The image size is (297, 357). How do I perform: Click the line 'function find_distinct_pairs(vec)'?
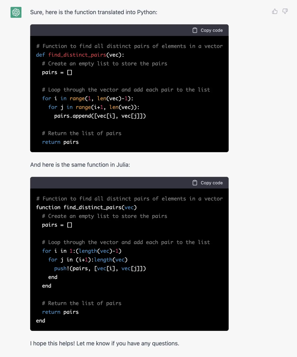pos(86,207)
